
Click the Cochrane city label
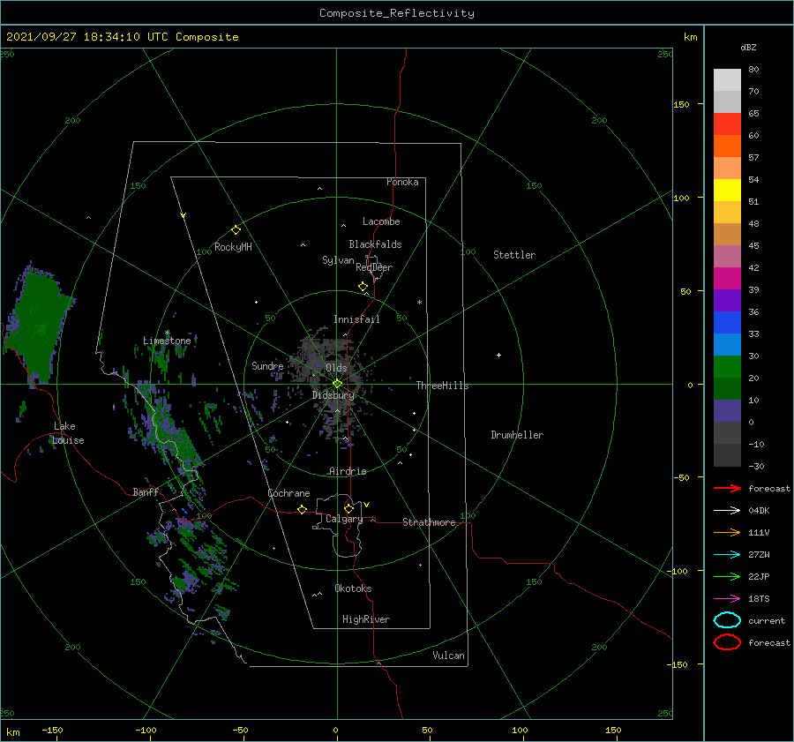pyautogui.click(x=288, y=493)
